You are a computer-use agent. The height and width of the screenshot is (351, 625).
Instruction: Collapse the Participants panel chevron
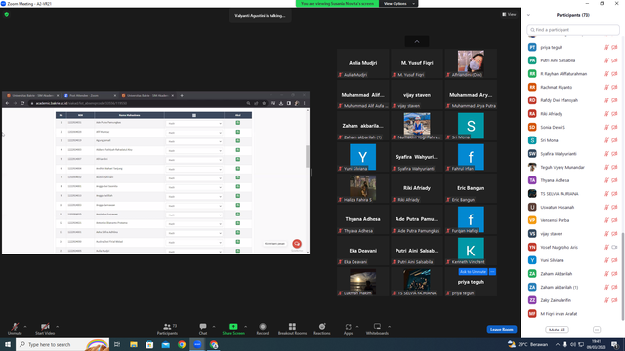tap(528, 15)
